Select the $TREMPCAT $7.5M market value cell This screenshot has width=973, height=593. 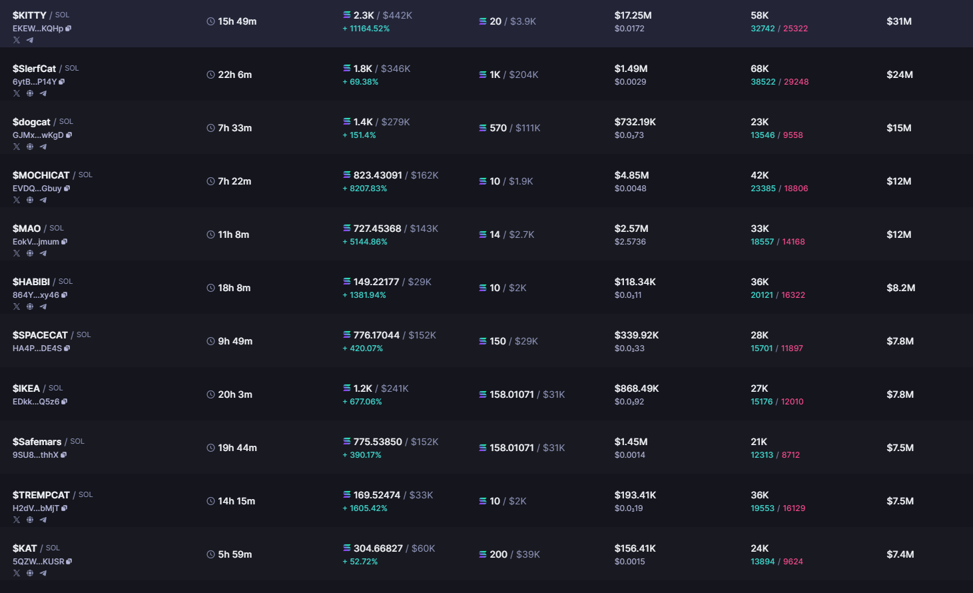click(x=900, y=501)
